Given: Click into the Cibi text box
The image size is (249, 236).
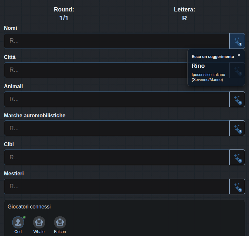Looking at the screenshot, I should pyautogui.click(x=117, y=157).
